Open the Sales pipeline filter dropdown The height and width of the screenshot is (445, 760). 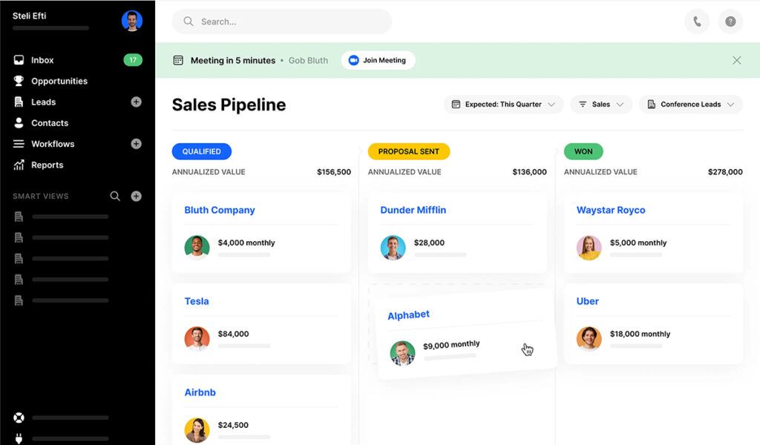[601, 104]
